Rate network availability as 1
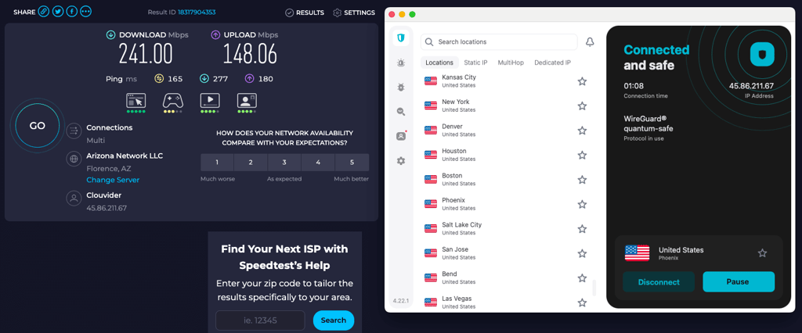 click(x=217, y=163)
